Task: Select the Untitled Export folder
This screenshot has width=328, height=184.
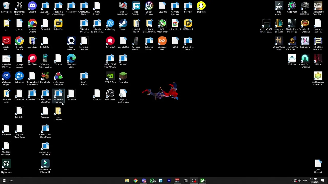Action: coord(136,26)
